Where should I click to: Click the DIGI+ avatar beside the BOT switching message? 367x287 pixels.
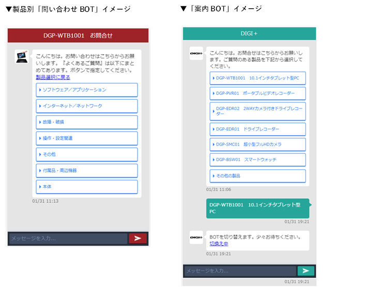click(196, 237)
